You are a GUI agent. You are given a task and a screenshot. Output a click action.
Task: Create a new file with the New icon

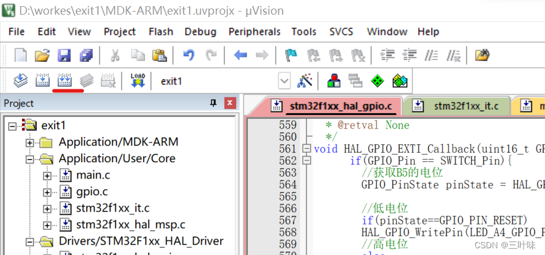pos(21,55)
